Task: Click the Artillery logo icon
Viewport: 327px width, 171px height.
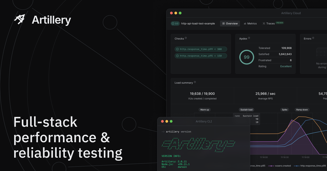Action: point(19,20)
